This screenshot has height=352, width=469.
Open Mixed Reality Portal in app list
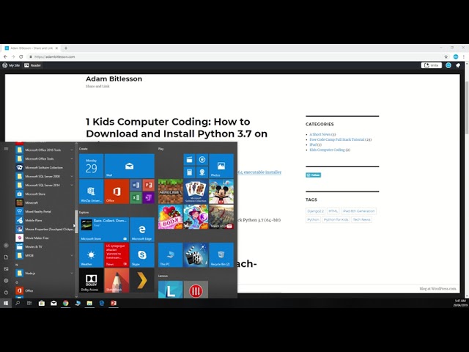44,212
